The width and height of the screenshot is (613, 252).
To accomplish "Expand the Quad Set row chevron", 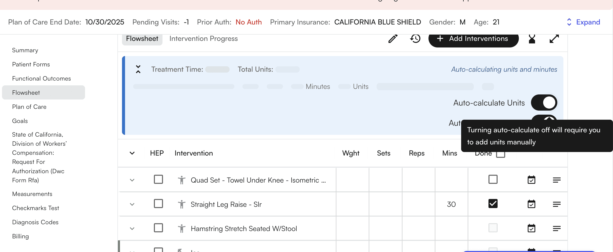I will (132, 180).
